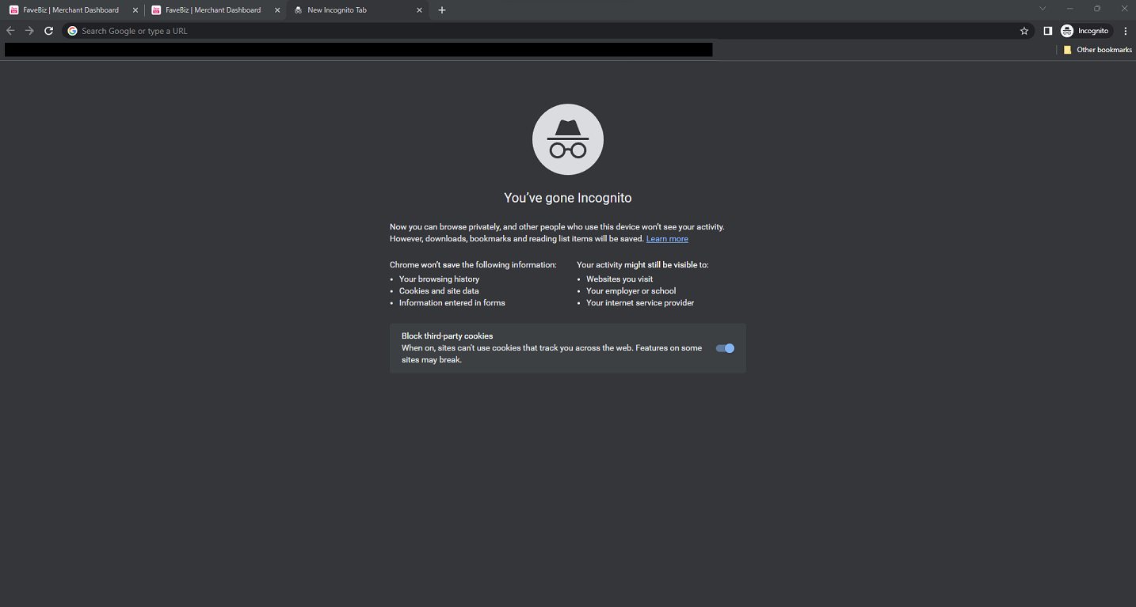Image resolution: width=1136 pixels, height=607 pixels.
Task: Open the Other bookmarks folder
Action: pos(1097,50)
